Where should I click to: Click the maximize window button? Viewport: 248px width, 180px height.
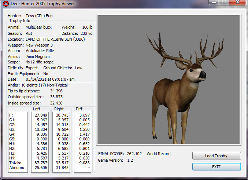click(223, 3)
